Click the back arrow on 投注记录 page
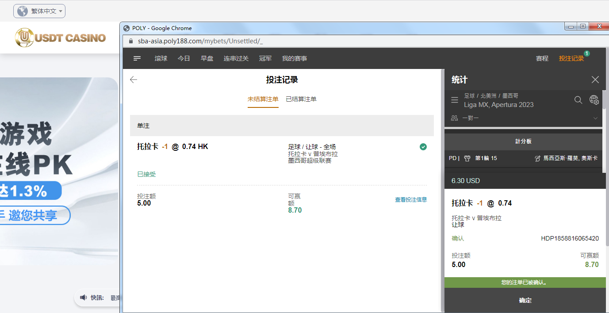The image size is (609, 313). 134,80
